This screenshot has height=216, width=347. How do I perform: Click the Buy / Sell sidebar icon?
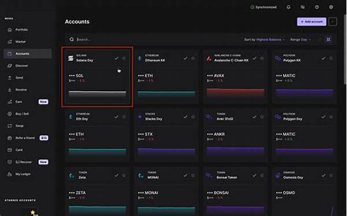[x=9, y=114]
